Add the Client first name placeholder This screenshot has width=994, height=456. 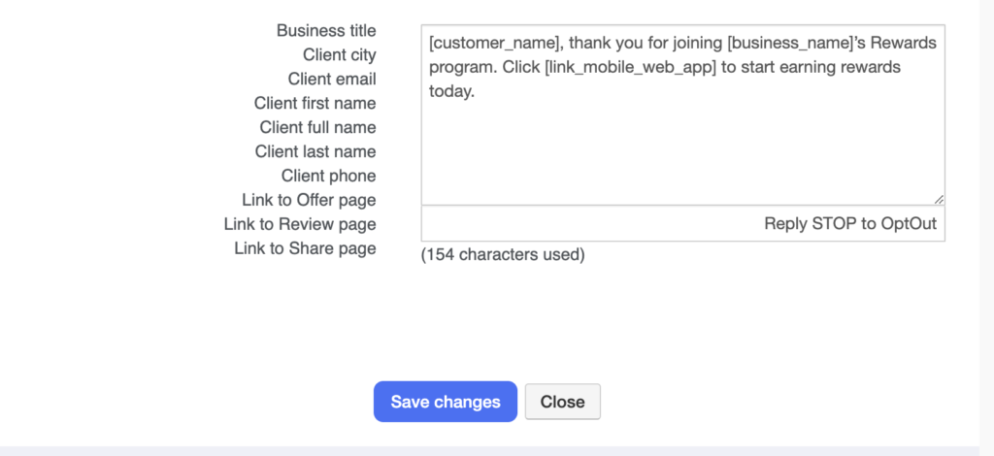315,104
